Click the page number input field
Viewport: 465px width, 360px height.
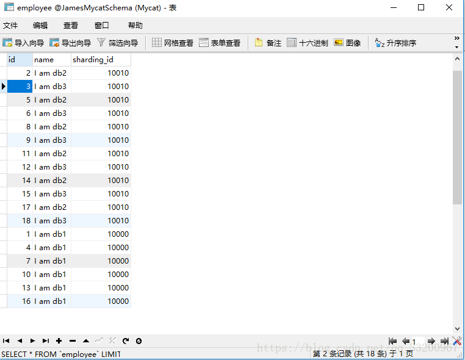click(x=417, y=342)
